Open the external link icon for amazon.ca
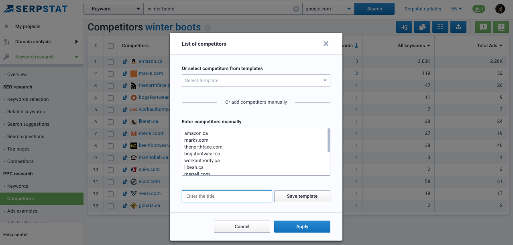The width and height of the screenshot is (513, 245). [125, 62]
